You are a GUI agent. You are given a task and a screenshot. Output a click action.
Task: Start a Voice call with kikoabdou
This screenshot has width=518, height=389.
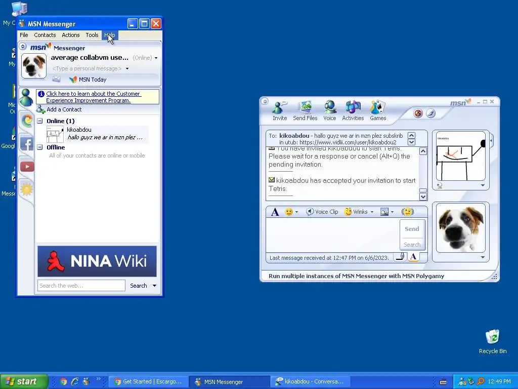click(x=330, y=111)
